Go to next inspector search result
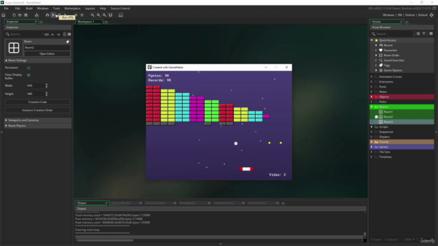The image size is (438, 246). 58,34
